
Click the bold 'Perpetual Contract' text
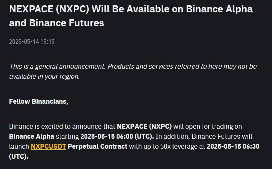click(x=97, y=146)
